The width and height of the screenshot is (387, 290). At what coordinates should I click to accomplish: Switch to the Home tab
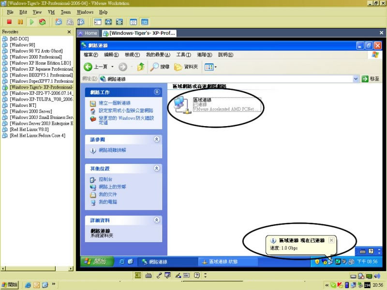pos(88,33)
